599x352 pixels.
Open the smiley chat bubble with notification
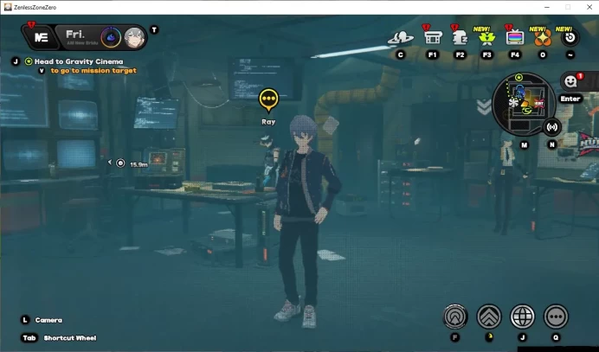(572, 81)
